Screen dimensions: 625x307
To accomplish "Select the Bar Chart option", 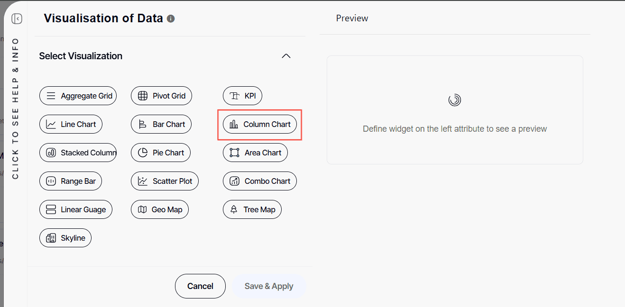I will coord(161,124).
